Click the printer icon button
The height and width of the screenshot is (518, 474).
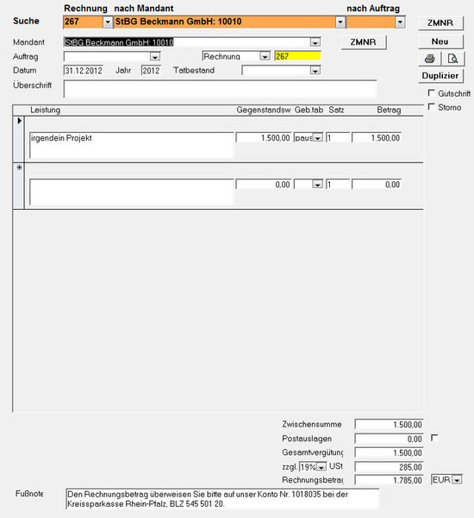click(429, 59)
